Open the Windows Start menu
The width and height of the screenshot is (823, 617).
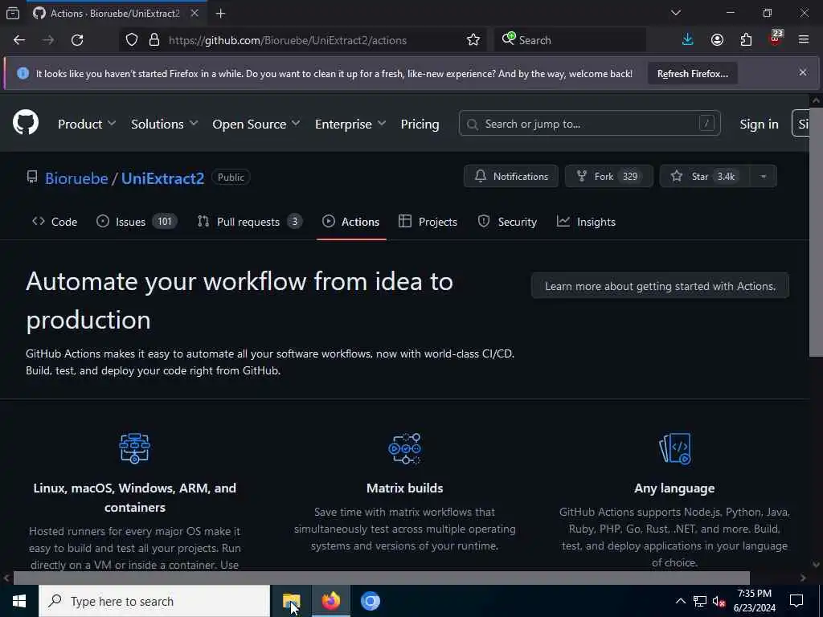click(x=19, y=601)
